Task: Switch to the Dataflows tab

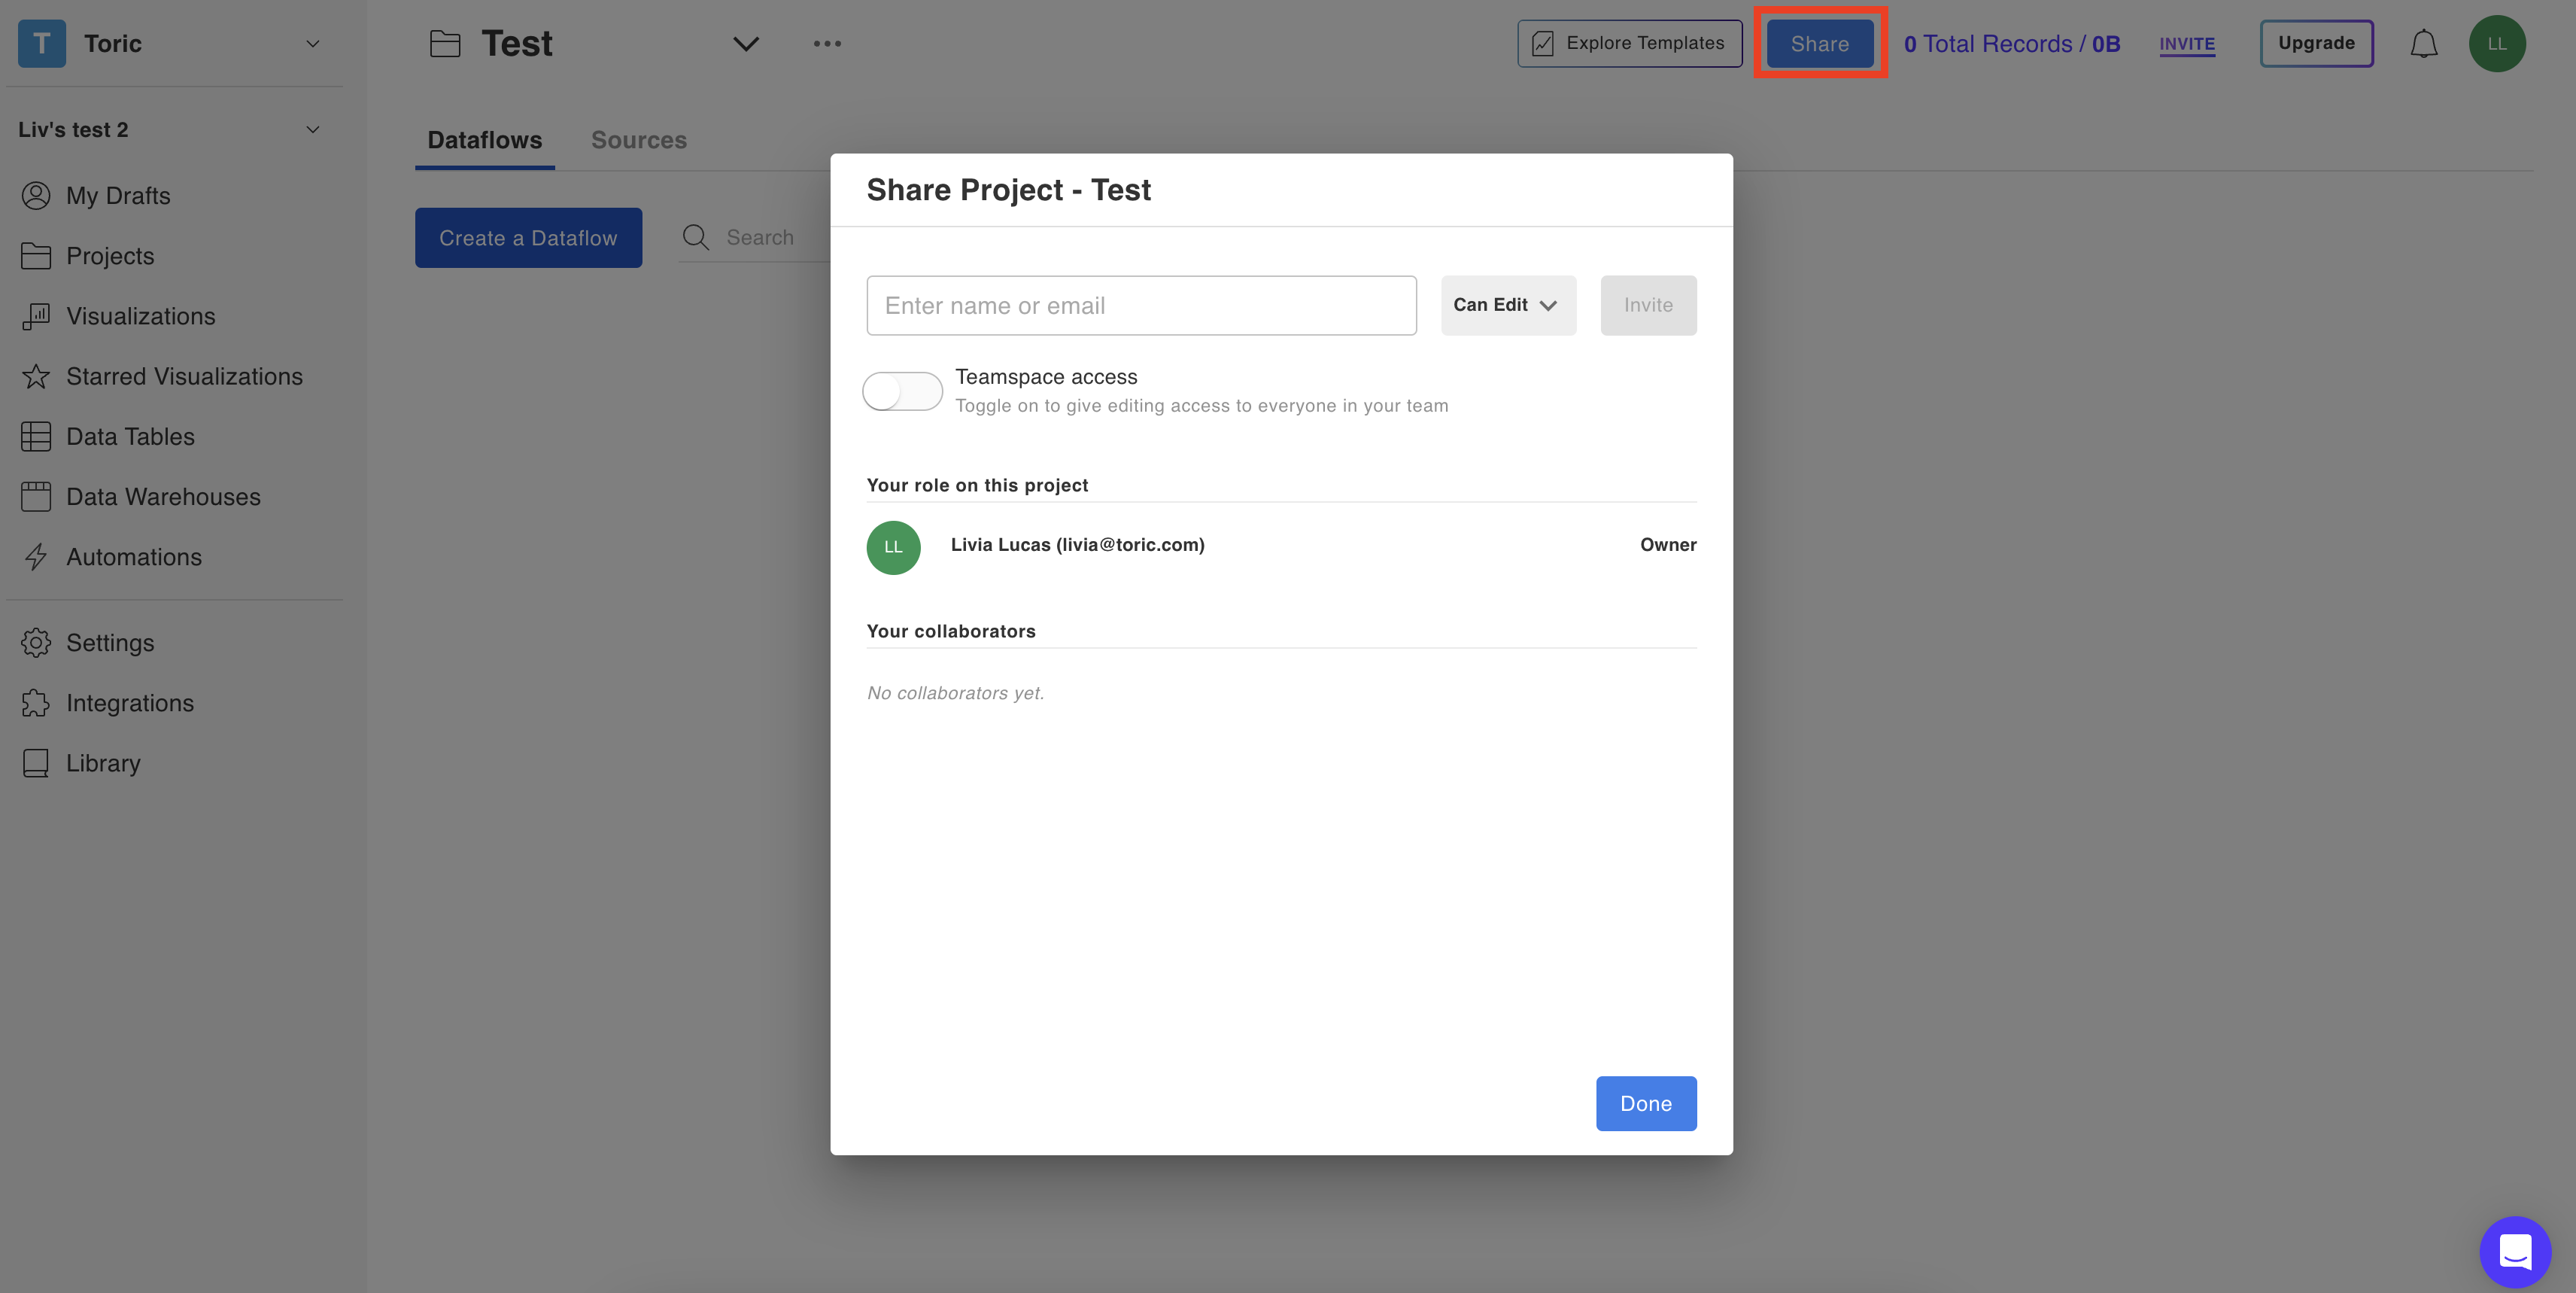Action: coord(485,140)
